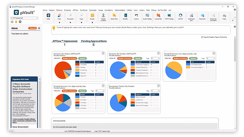The image size is (244, 137).
Task: View Approval by Job by Number of Invoices
Action: [x=180, y=58]
